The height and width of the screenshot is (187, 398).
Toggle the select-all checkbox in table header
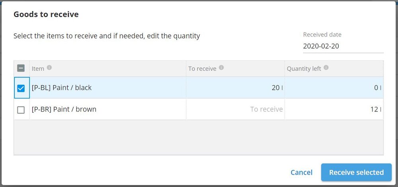tap(21, 68)
